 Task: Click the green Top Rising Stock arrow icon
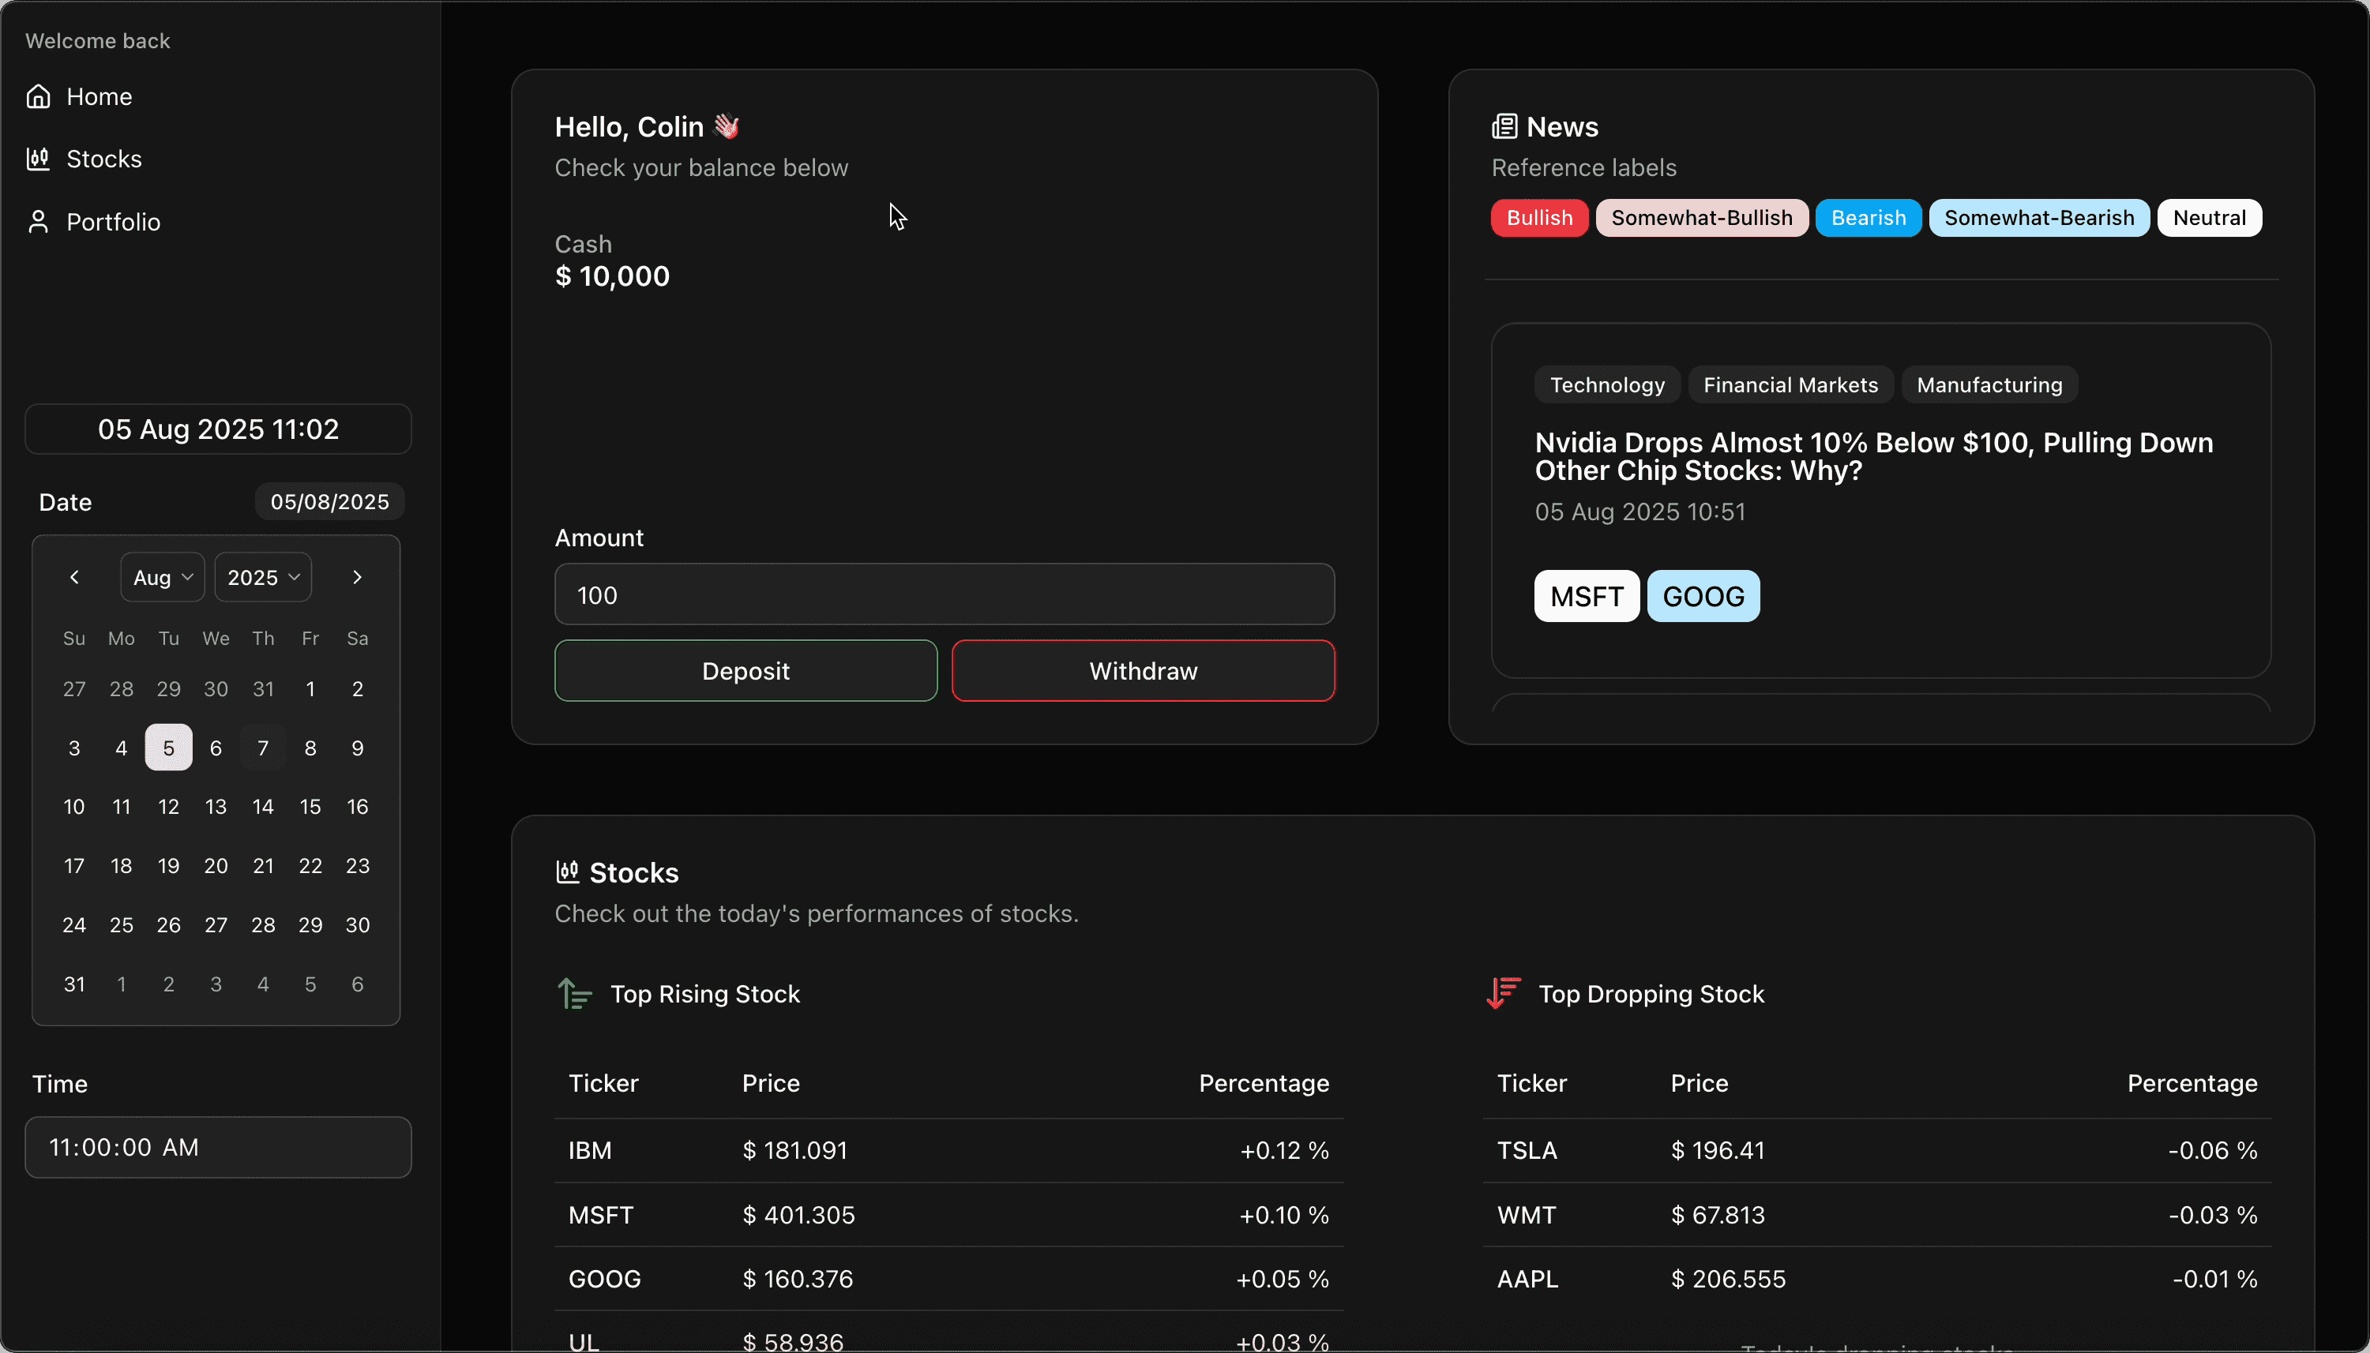tap(574, 993)
